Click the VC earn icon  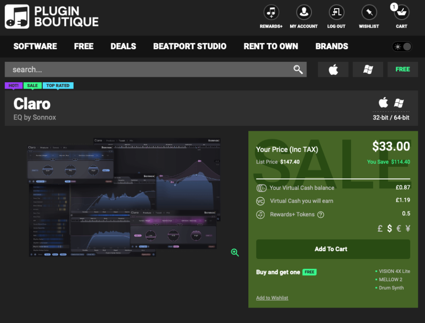tap(260, 201)
